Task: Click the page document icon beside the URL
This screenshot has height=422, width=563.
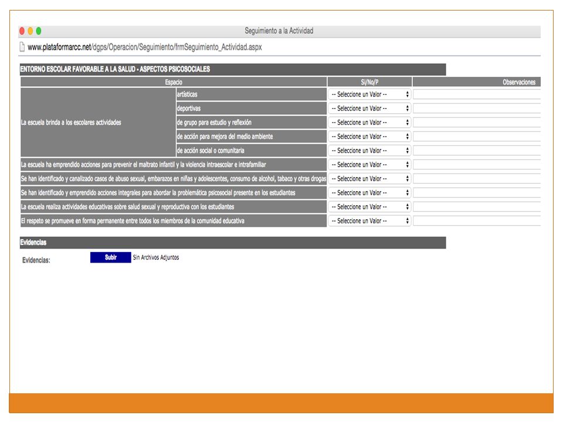Action: tap(22, 47)
